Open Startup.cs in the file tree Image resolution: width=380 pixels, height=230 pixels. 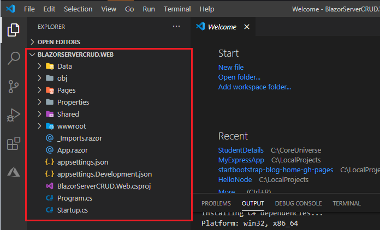[72, 210]
